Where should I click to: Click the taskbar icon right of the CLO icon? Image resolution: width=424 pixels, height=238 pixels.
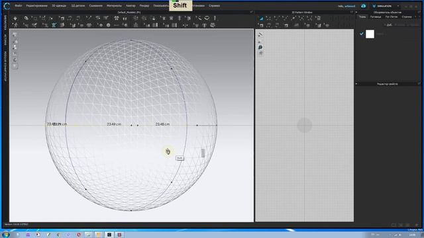[119, 235]
